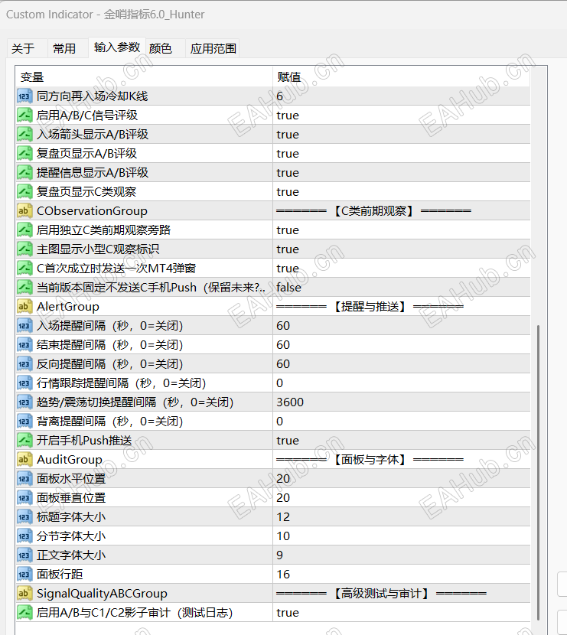Select the 【面板与字体】 value cell
Image resolution: width=567 pixels, height=635 pixels.
click(x=402, y=460)
